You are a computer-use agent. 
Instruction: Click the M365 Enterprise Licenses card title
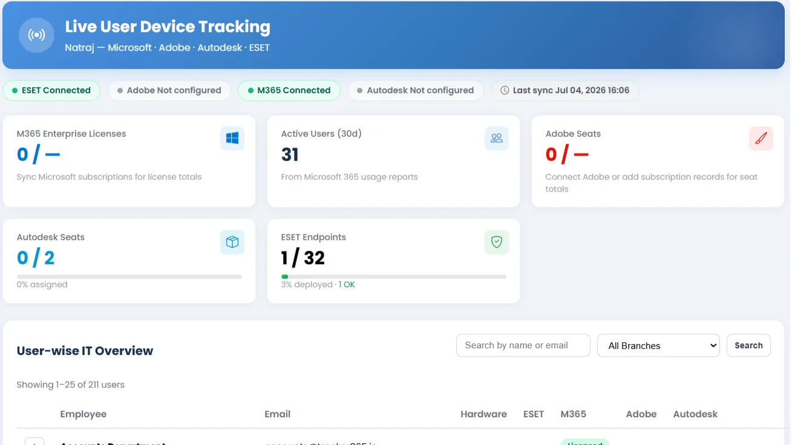[71, 134]
